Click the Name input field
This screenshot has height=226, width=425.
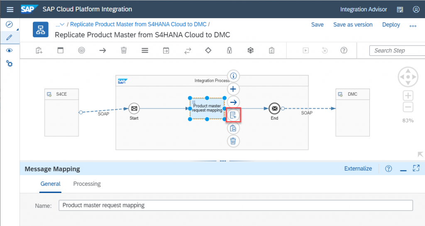click(x=236, y=205)
